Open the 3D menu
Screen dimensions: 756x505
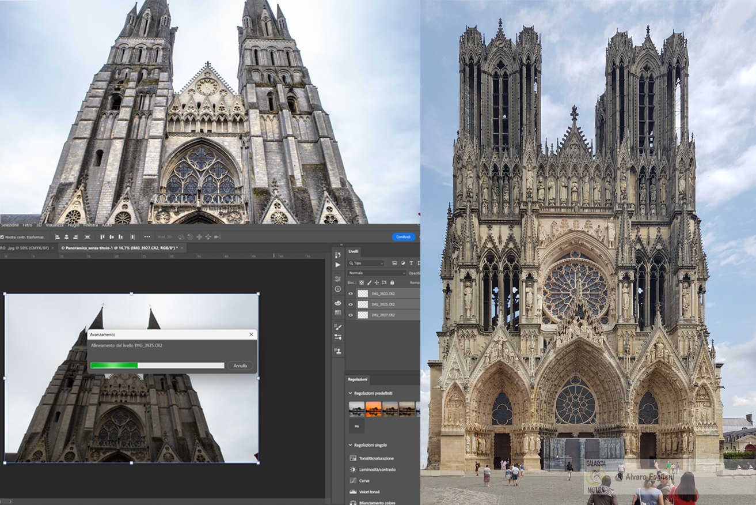click(39, 225)
